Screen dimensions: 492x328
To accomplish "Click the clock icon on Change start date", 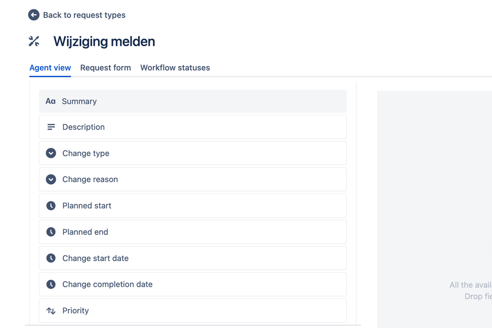I will [51, 258].
